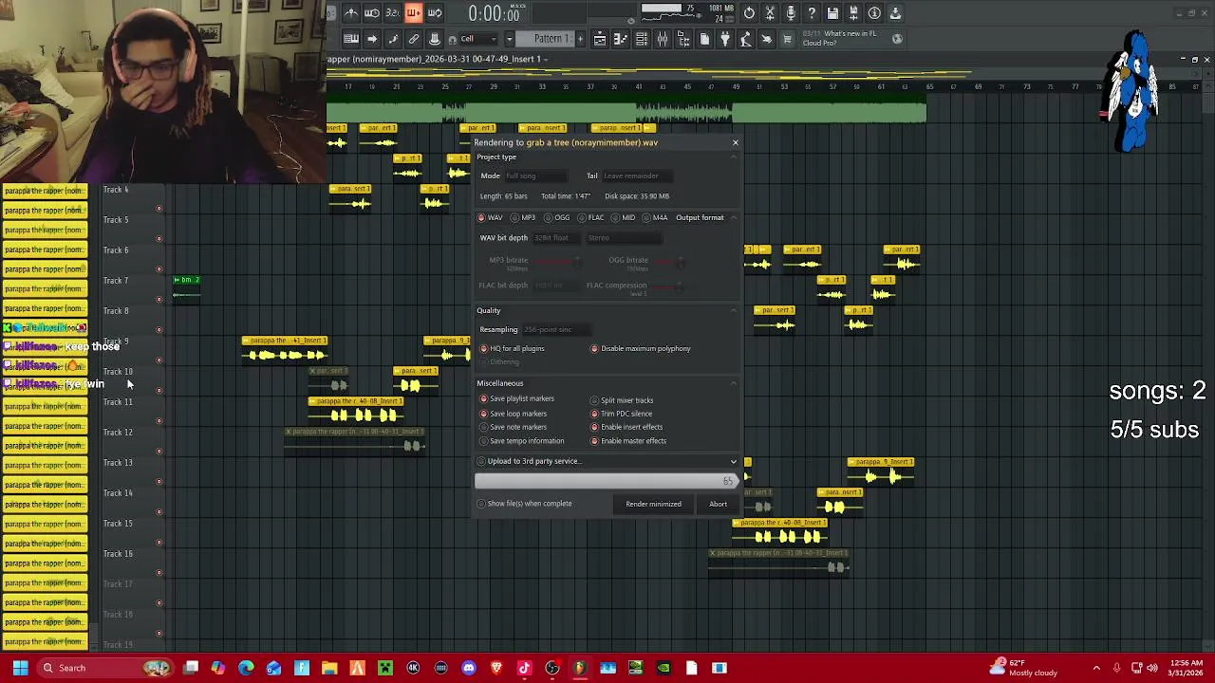This screenshot has height=683, width=1215.
Task: Toggle Save playlist markers option
Action: point(517,399)
